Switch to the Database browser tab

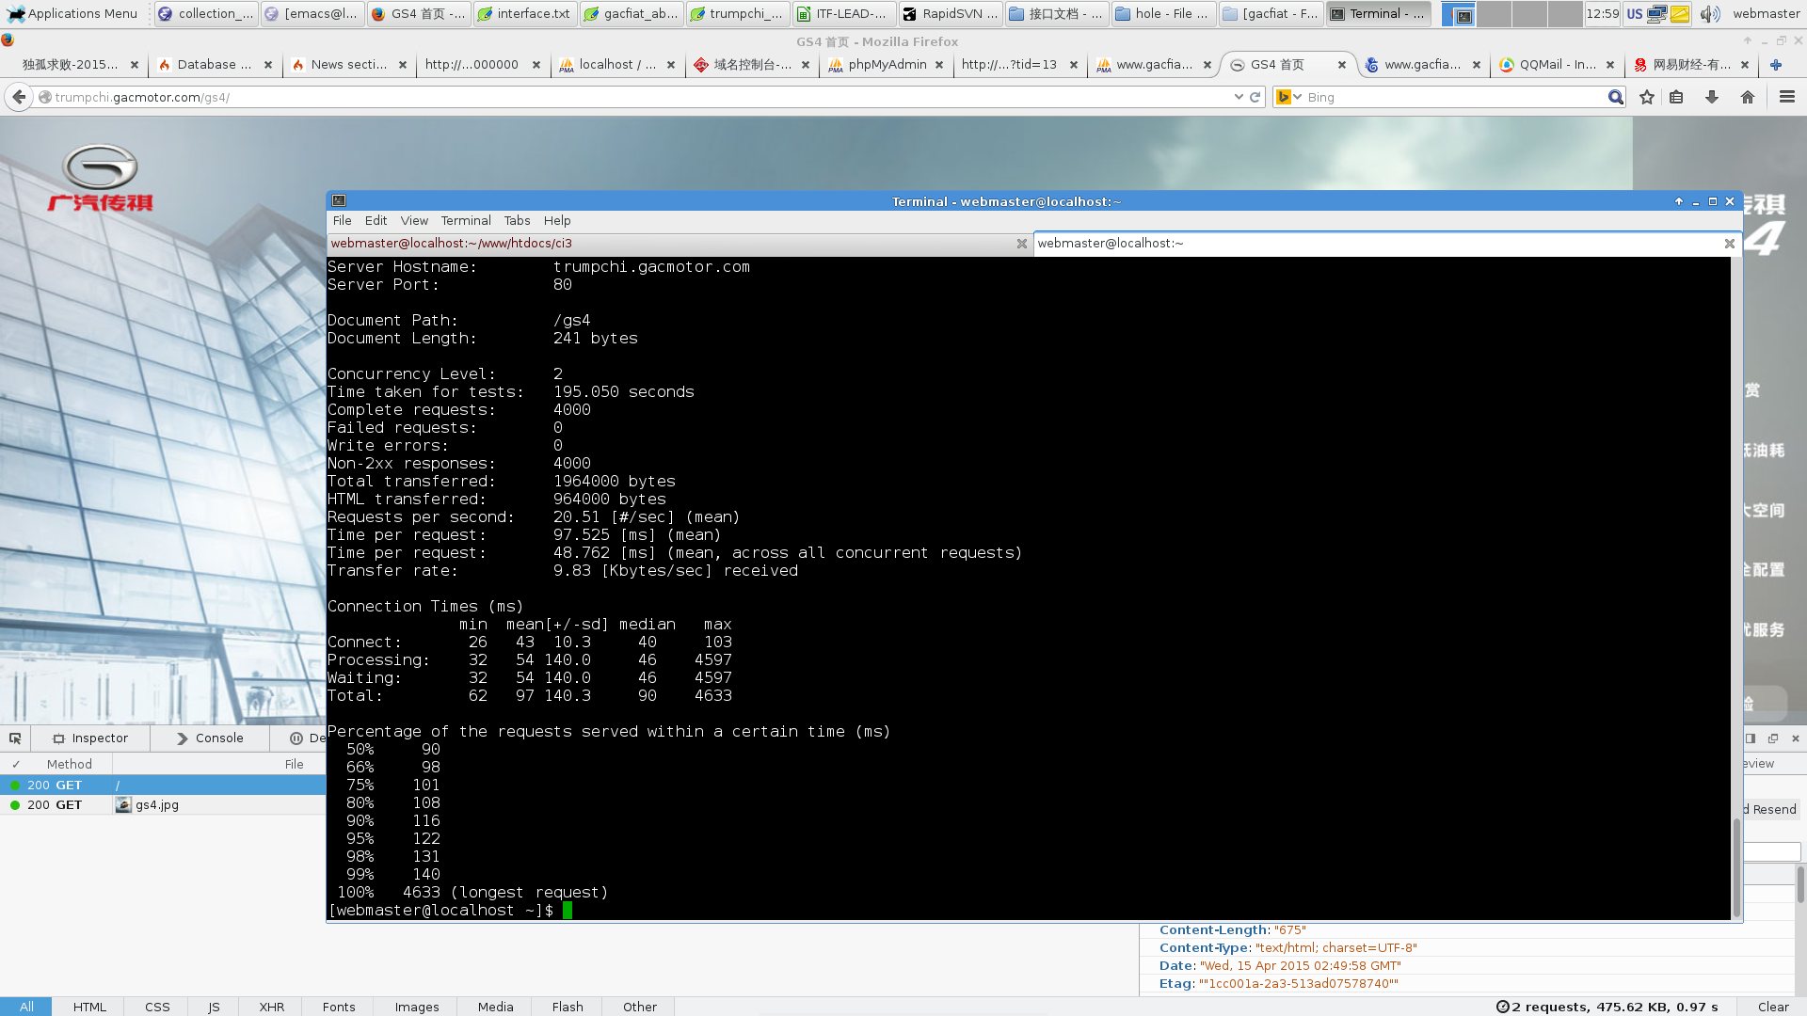tap(214, 65)
